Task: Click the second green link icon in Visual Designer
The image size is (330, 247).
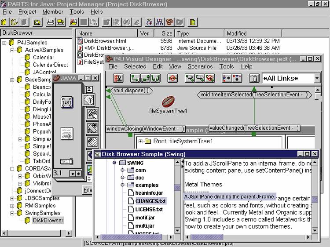Action: pyautogui.click(x=145, y=78)
